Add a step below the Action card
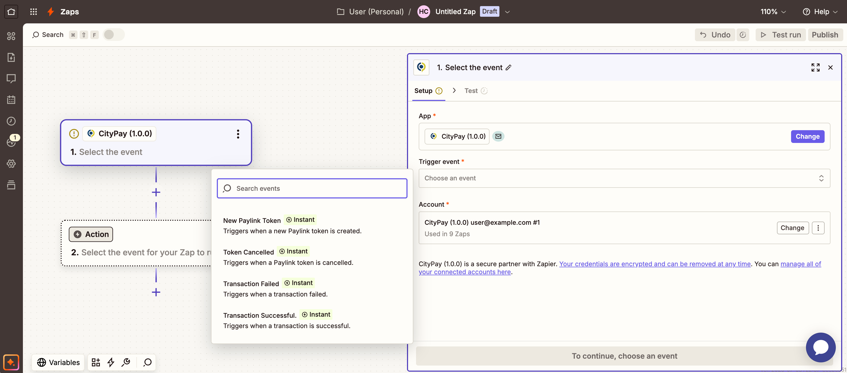 [x=156, y=292]
